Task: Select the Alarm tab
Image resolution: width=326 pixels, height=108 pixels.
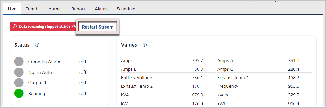Action: (x=101, y=9)
